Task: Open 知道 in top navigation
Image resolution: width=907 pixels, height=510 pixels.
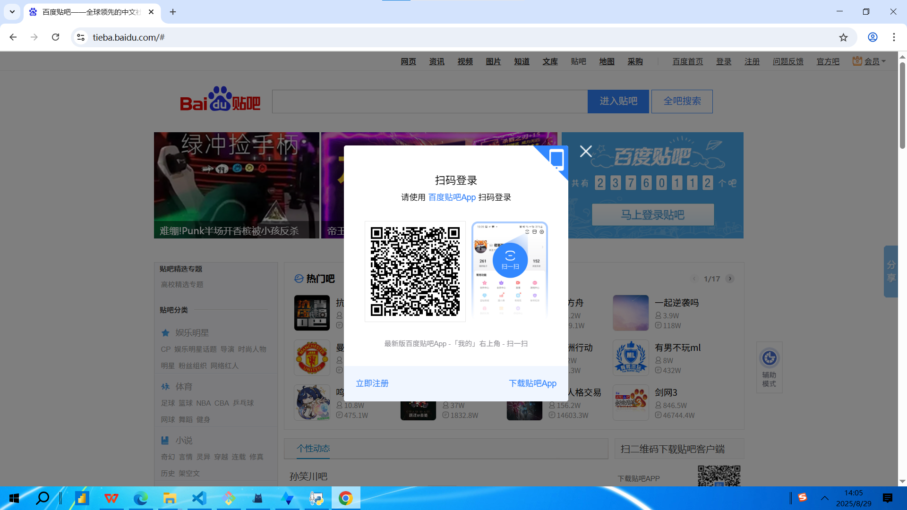Action: (522, 61)
